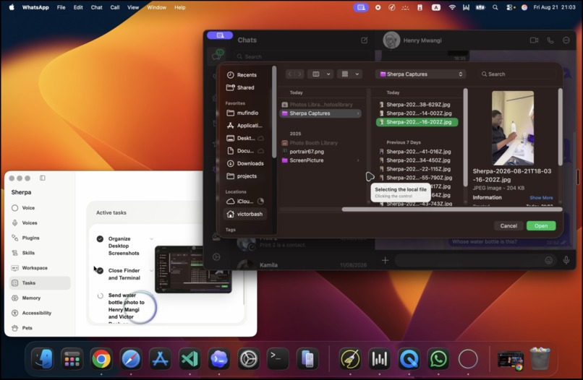Launch Google Chrome from the Dock

(x=101, y=359)
